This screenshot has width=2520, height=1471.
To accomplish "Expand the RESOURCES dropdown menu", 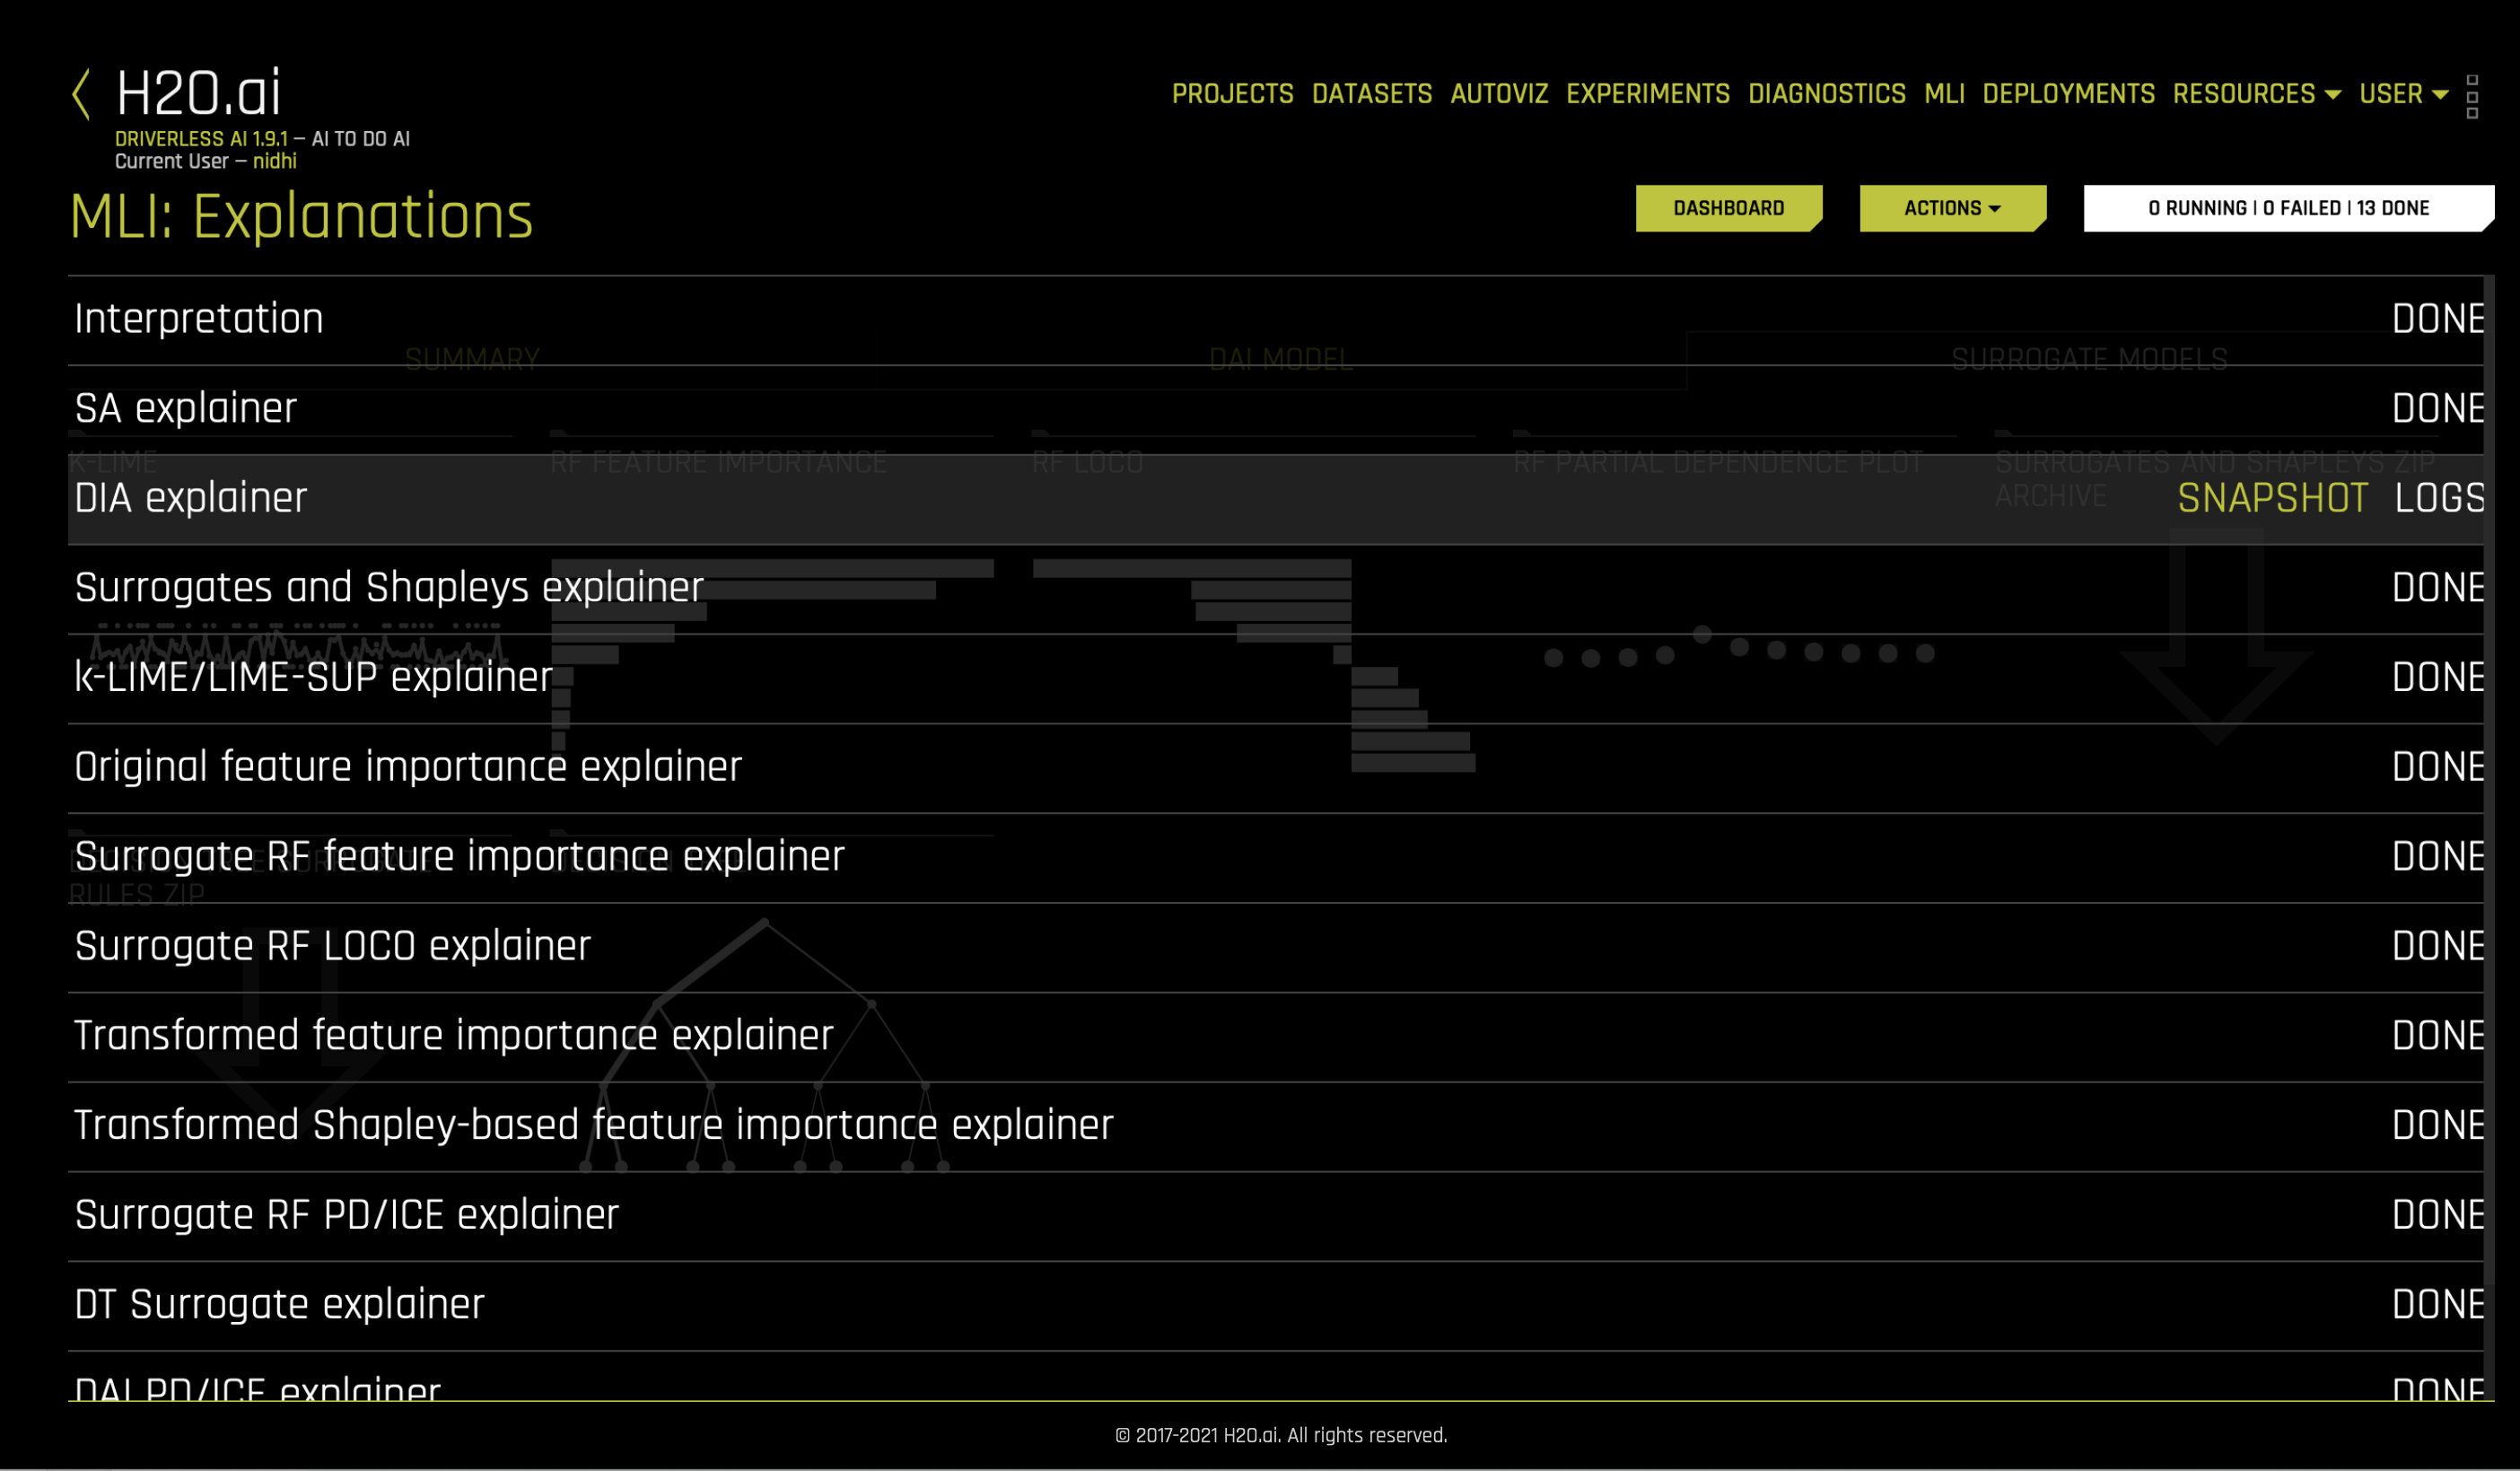I will [x=2256, y=94].
